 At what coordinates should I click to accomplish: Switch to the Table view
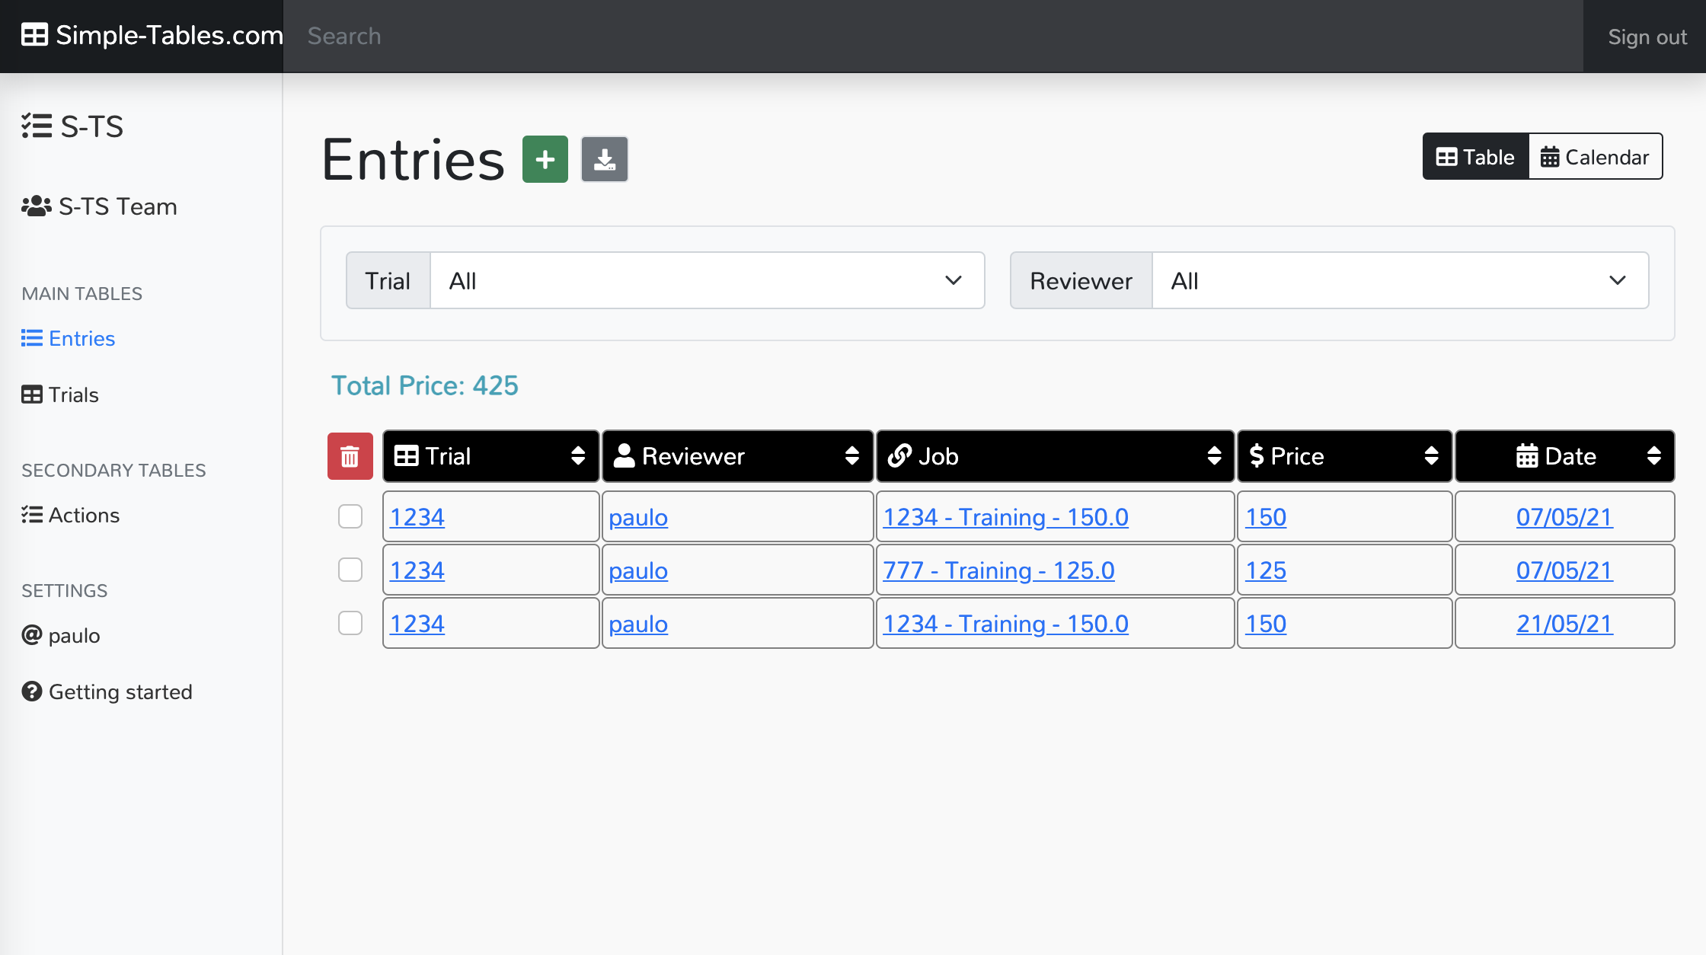(1474, 156)
